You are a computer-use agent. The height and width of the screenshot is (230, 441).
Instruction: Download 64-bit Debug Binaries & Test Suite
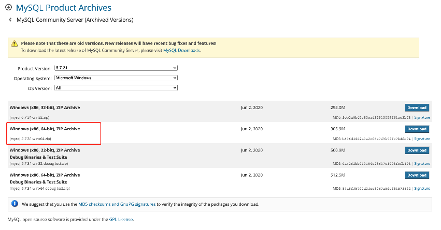[417, 175]
